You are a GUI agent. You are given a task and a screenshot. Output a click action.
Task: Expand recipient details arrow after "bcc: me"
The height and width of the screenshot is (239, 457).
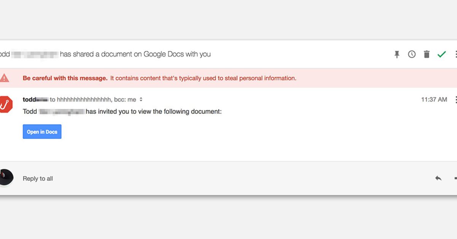pyautogui.click(x=141, y=100)
